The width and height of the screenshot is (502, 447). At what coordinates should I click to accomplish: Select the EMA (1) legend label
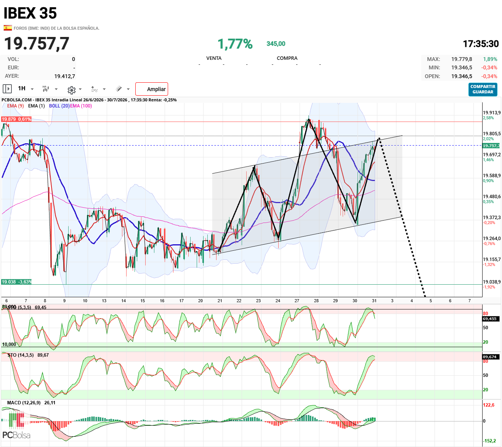(x=36, y=106)
